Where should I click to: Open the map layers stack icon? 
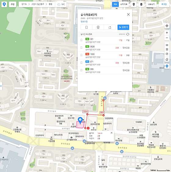(141, 4)
